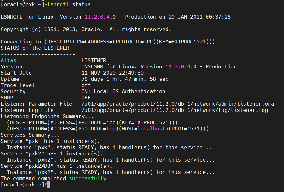Image resolution: width=284 pixels, height=192 pixels.
Task: Click the magenta "localhost" host value
Action: [x=152, y=129]
